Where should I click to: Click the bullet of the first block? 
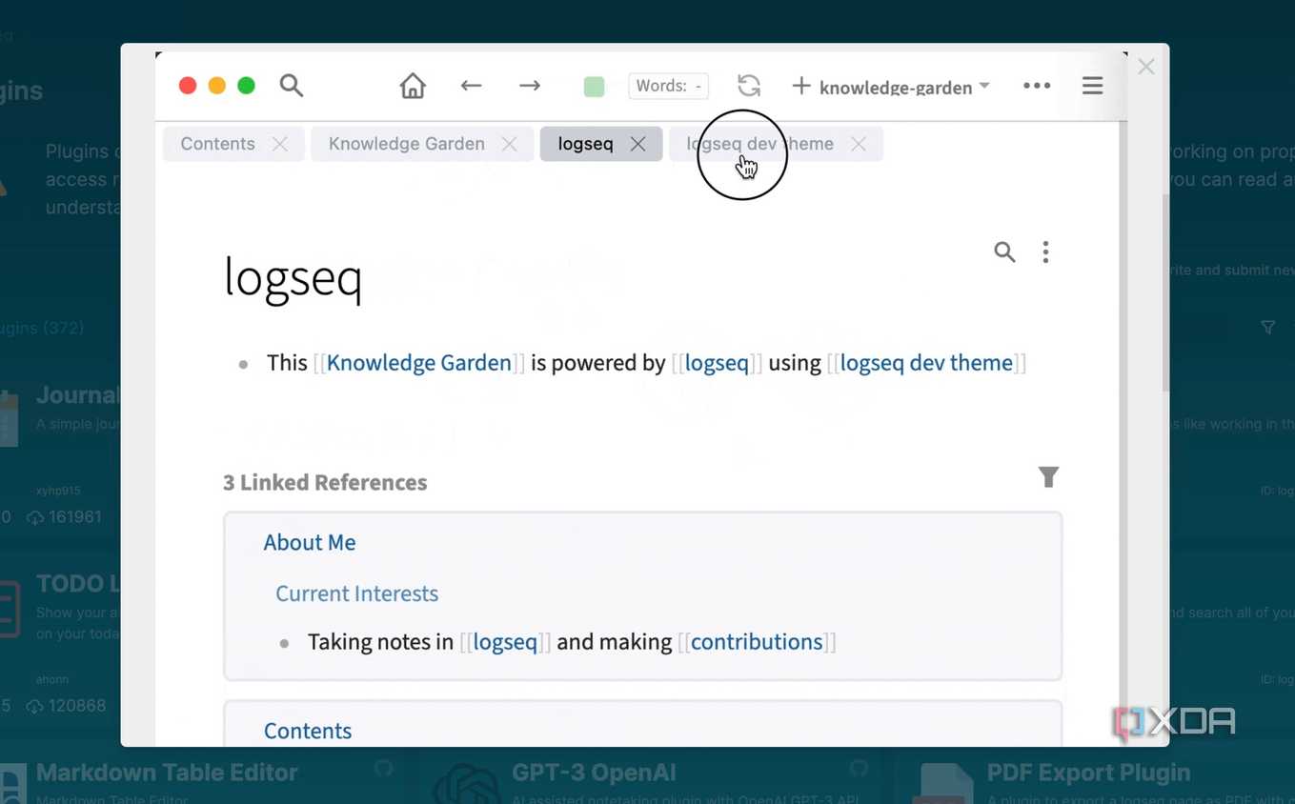[x=244, y=364]
